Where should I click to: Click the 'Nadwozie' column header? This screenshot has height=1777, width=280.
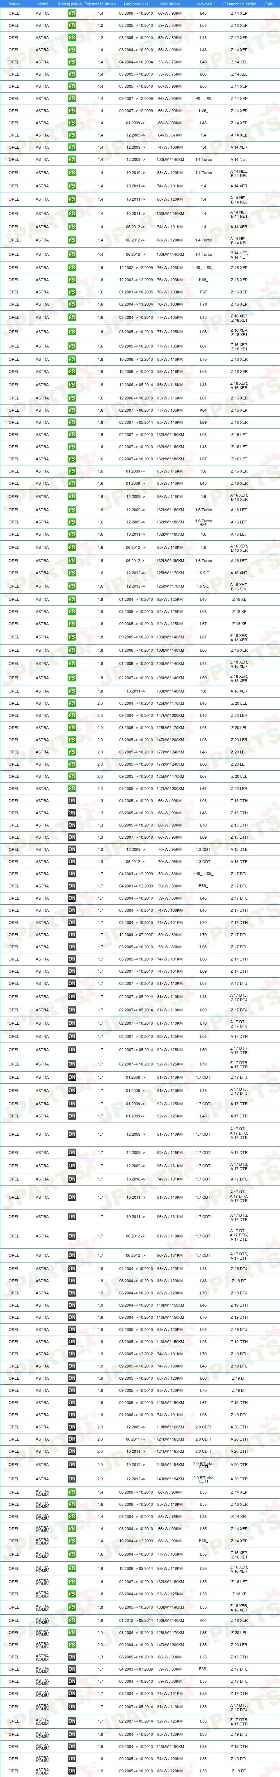pos(203,4)
